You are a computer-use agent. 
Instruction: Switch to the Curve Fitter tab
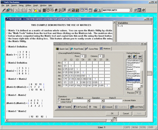pos(92,49)
